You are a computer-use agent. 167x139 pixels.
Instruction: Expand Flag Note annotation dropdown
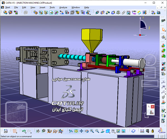pyautogui.click(x=165, y=94)
